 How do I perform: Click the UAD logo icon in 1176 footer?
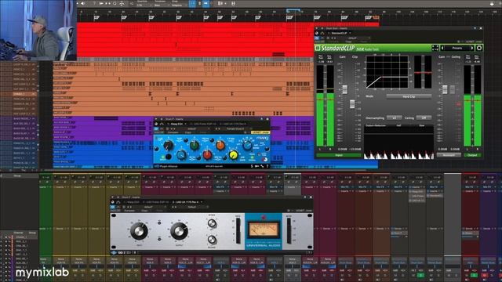click(x=114, y=252)
